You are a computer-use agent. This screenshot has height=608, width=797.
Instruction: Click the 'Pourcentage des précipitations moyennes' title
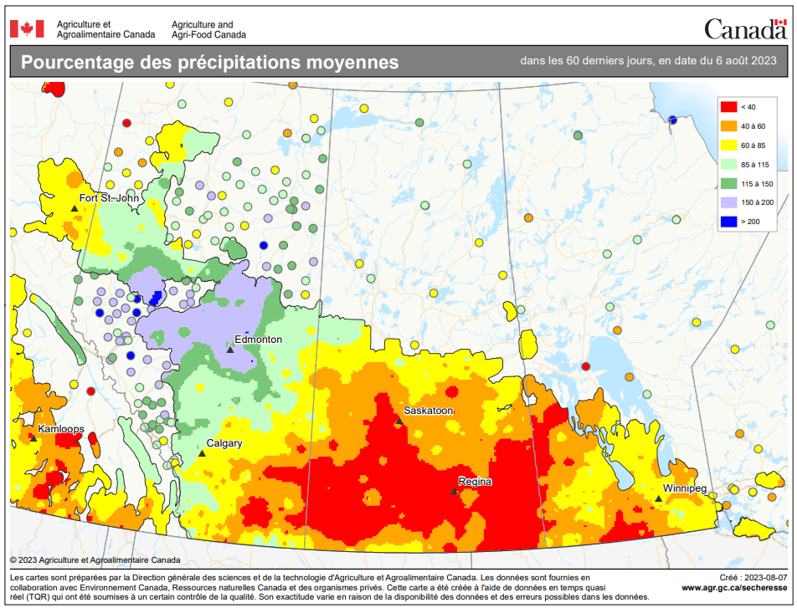coord(209,63)
